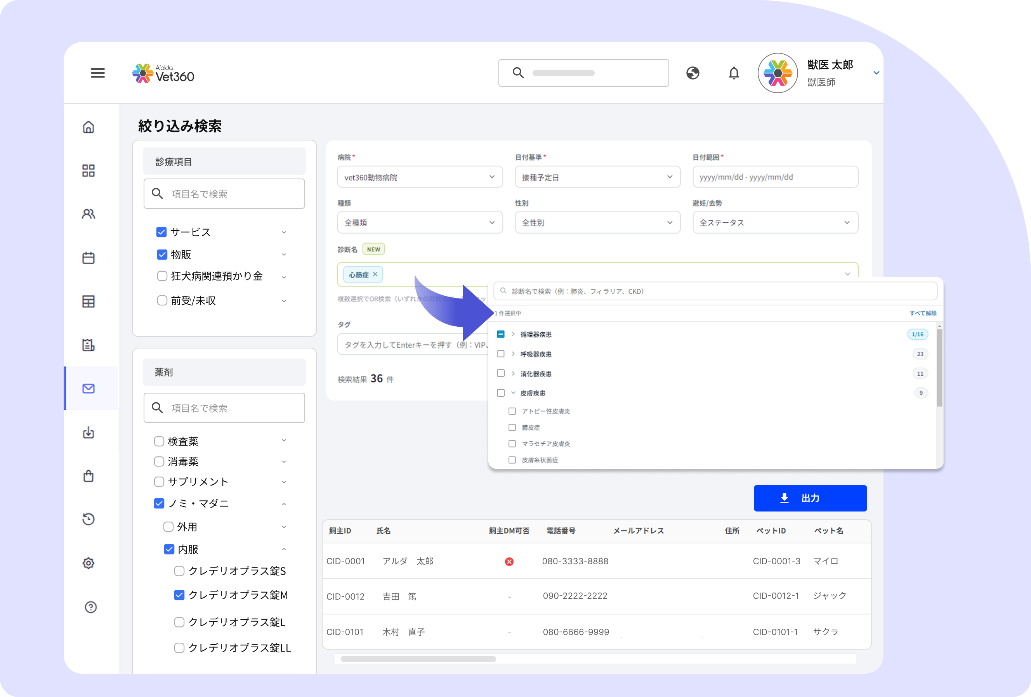Check クレデリオプラス錠LL checkbox
The height and width of the screenshot is (697, 1031).
pos(179,648)
